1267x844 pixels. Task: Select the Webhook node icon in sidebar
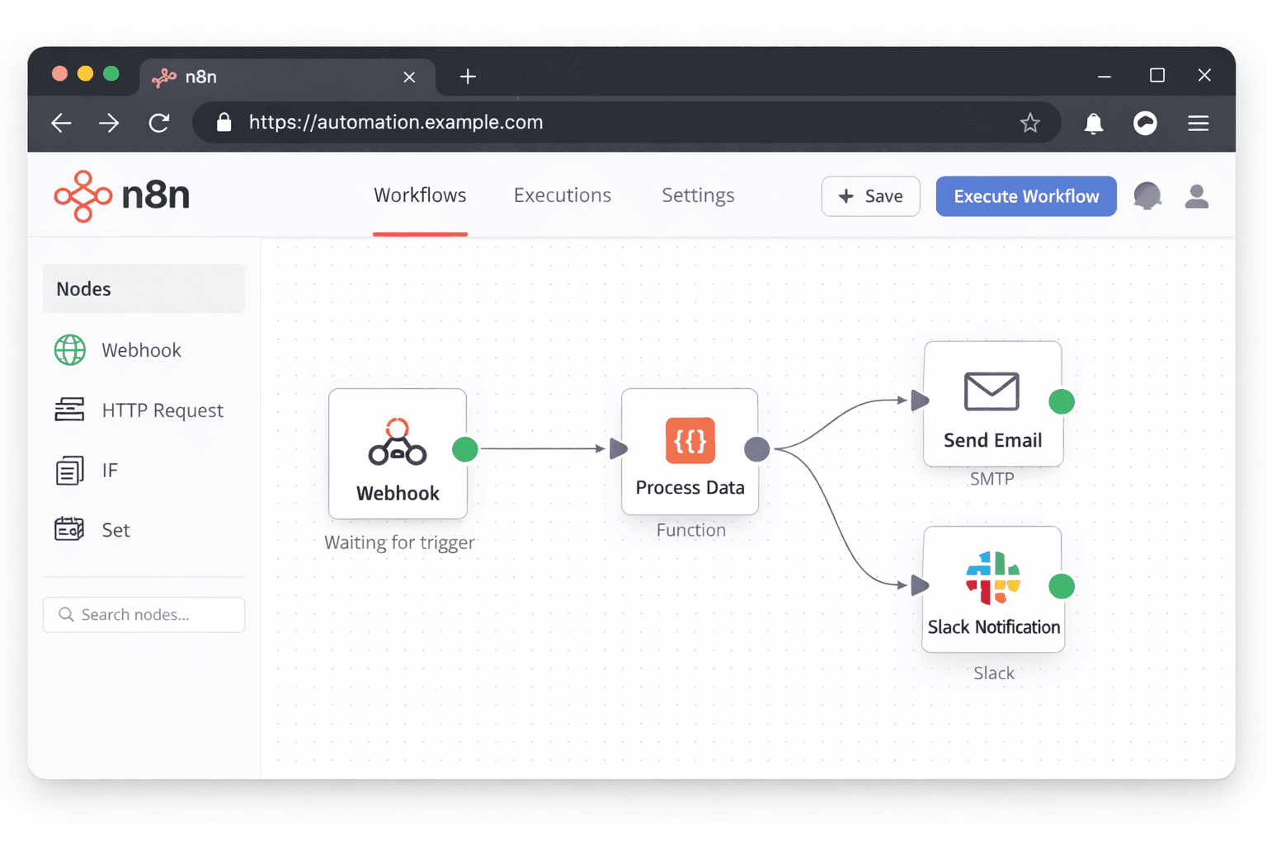coord(70,349)
